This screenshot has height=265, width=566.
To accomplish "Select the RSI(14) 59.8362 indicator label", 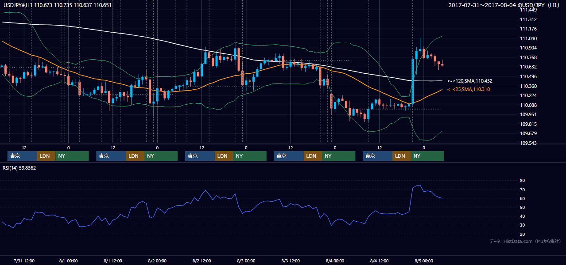I will tap(19, 168).
